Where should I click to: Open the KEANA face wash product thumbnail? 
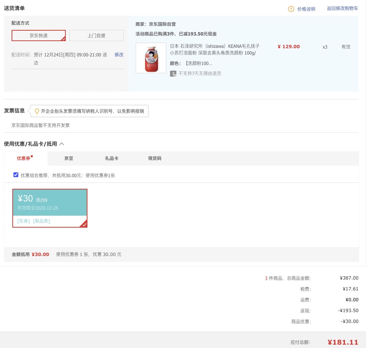(x=151, y=58)
